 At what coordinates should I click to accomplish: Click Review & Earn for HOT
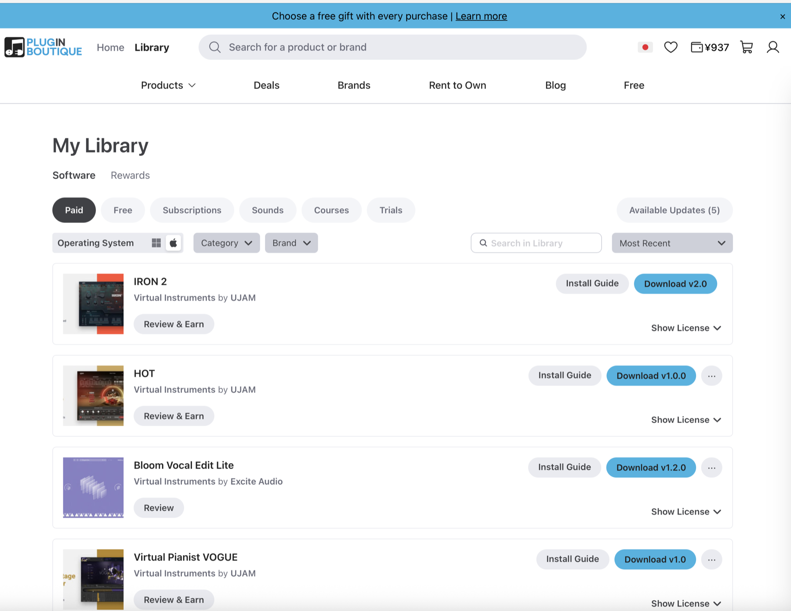pyautogui.click(x=174, y=416)
